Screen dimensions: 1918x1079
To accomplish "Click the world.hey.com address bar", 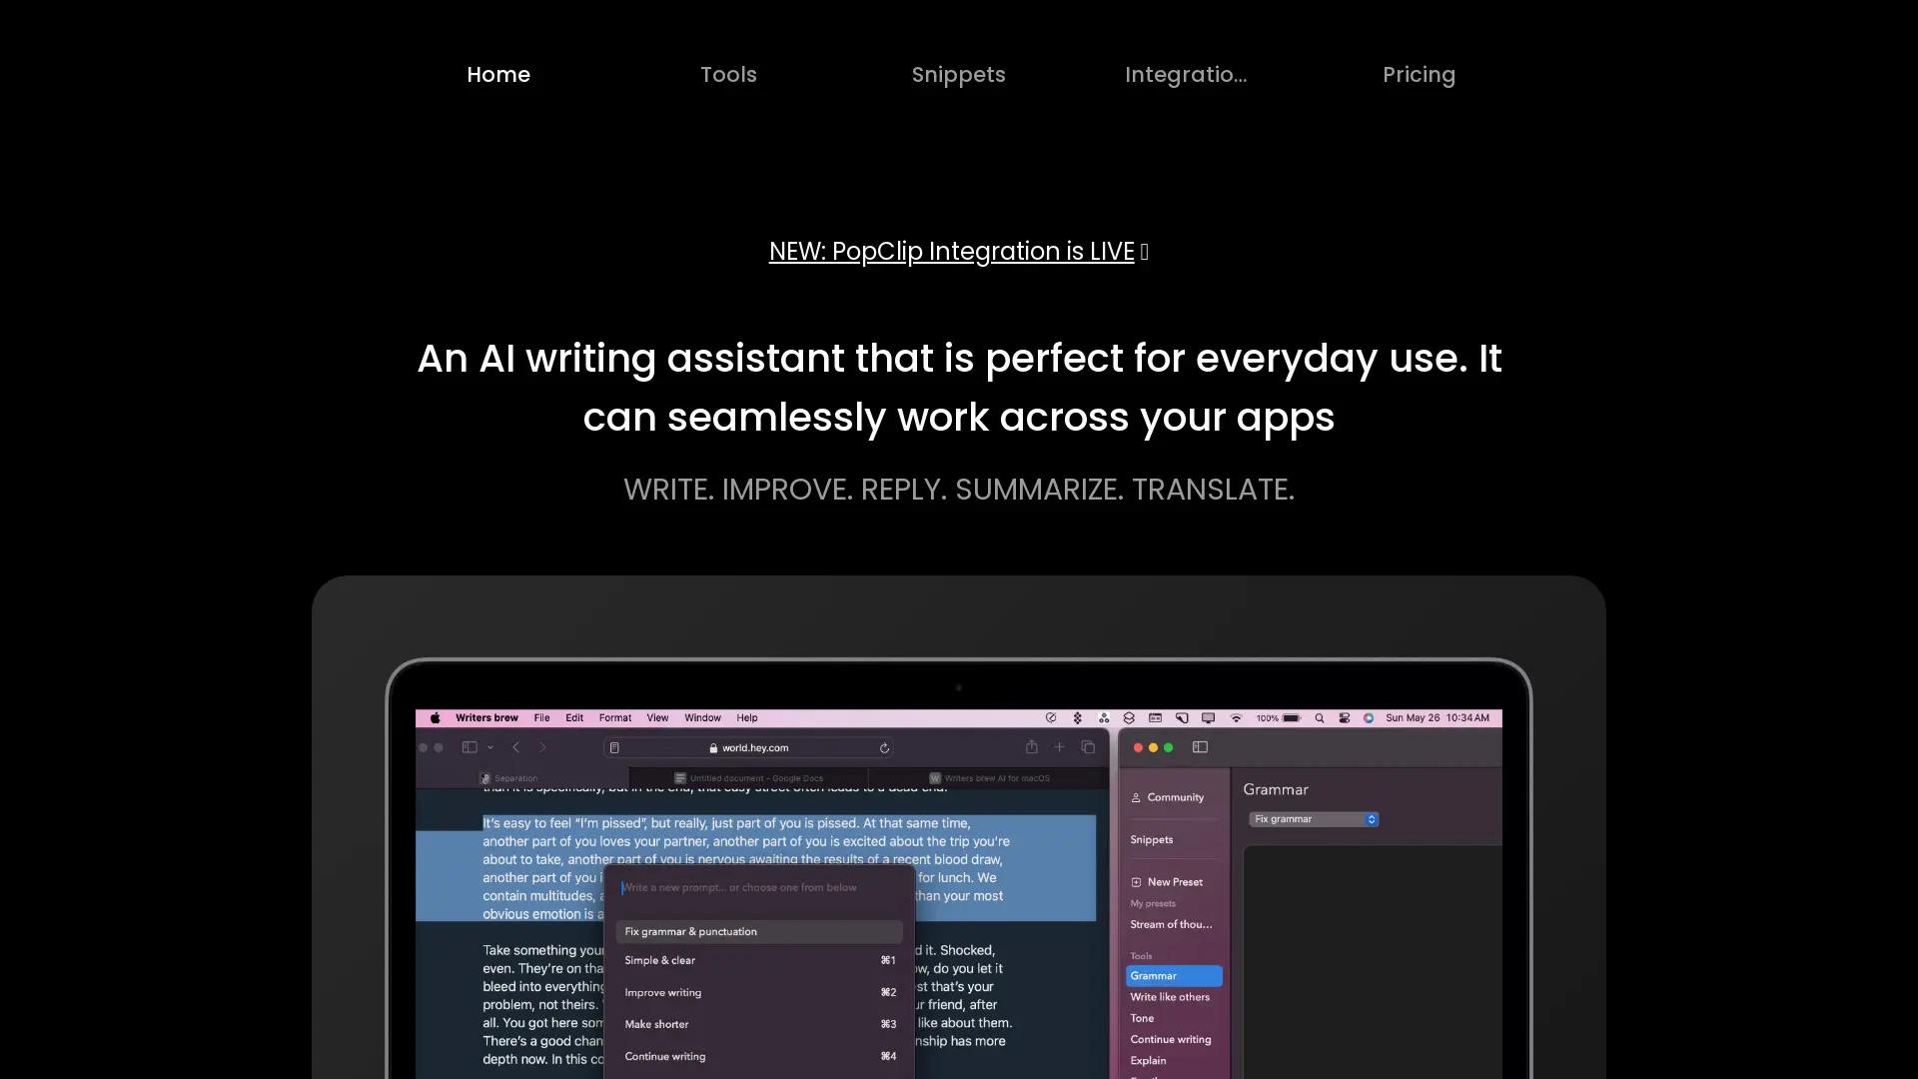I will (755, 746).
